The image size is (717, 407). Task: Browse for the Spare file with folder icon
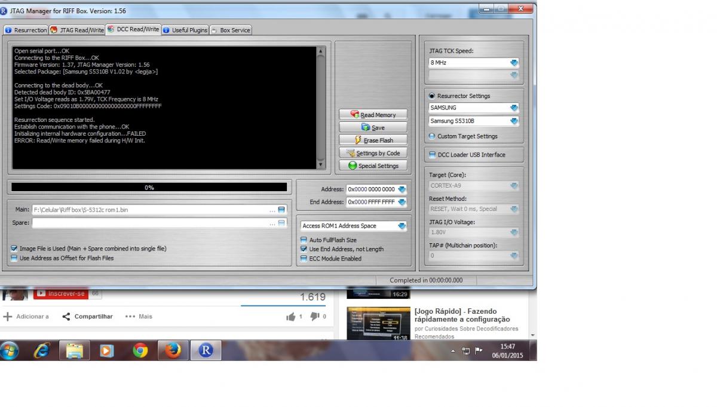click(x=282, y=223)
